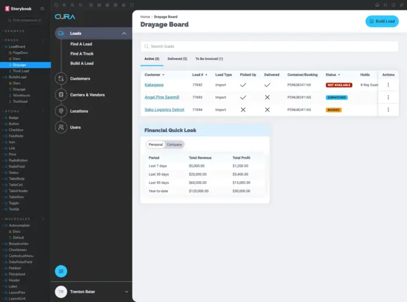Remount the component in Storybook toolbar
This screenshot has width=407, height=302.
(x=56, y=5)
